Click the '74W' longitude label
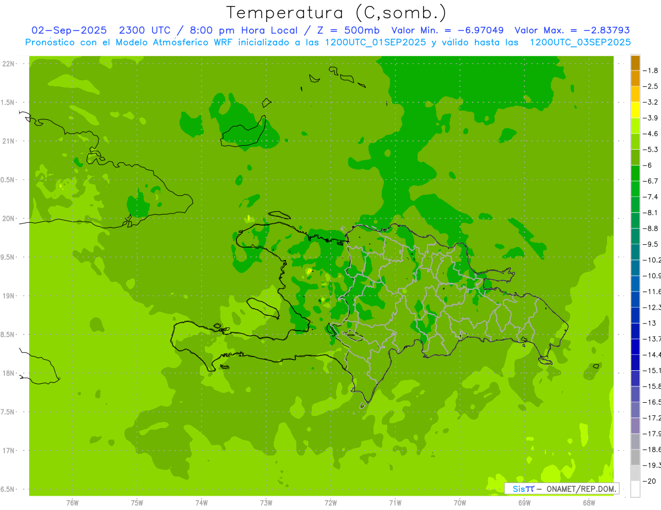Viewport: 661px width, 510px height. 202,503
